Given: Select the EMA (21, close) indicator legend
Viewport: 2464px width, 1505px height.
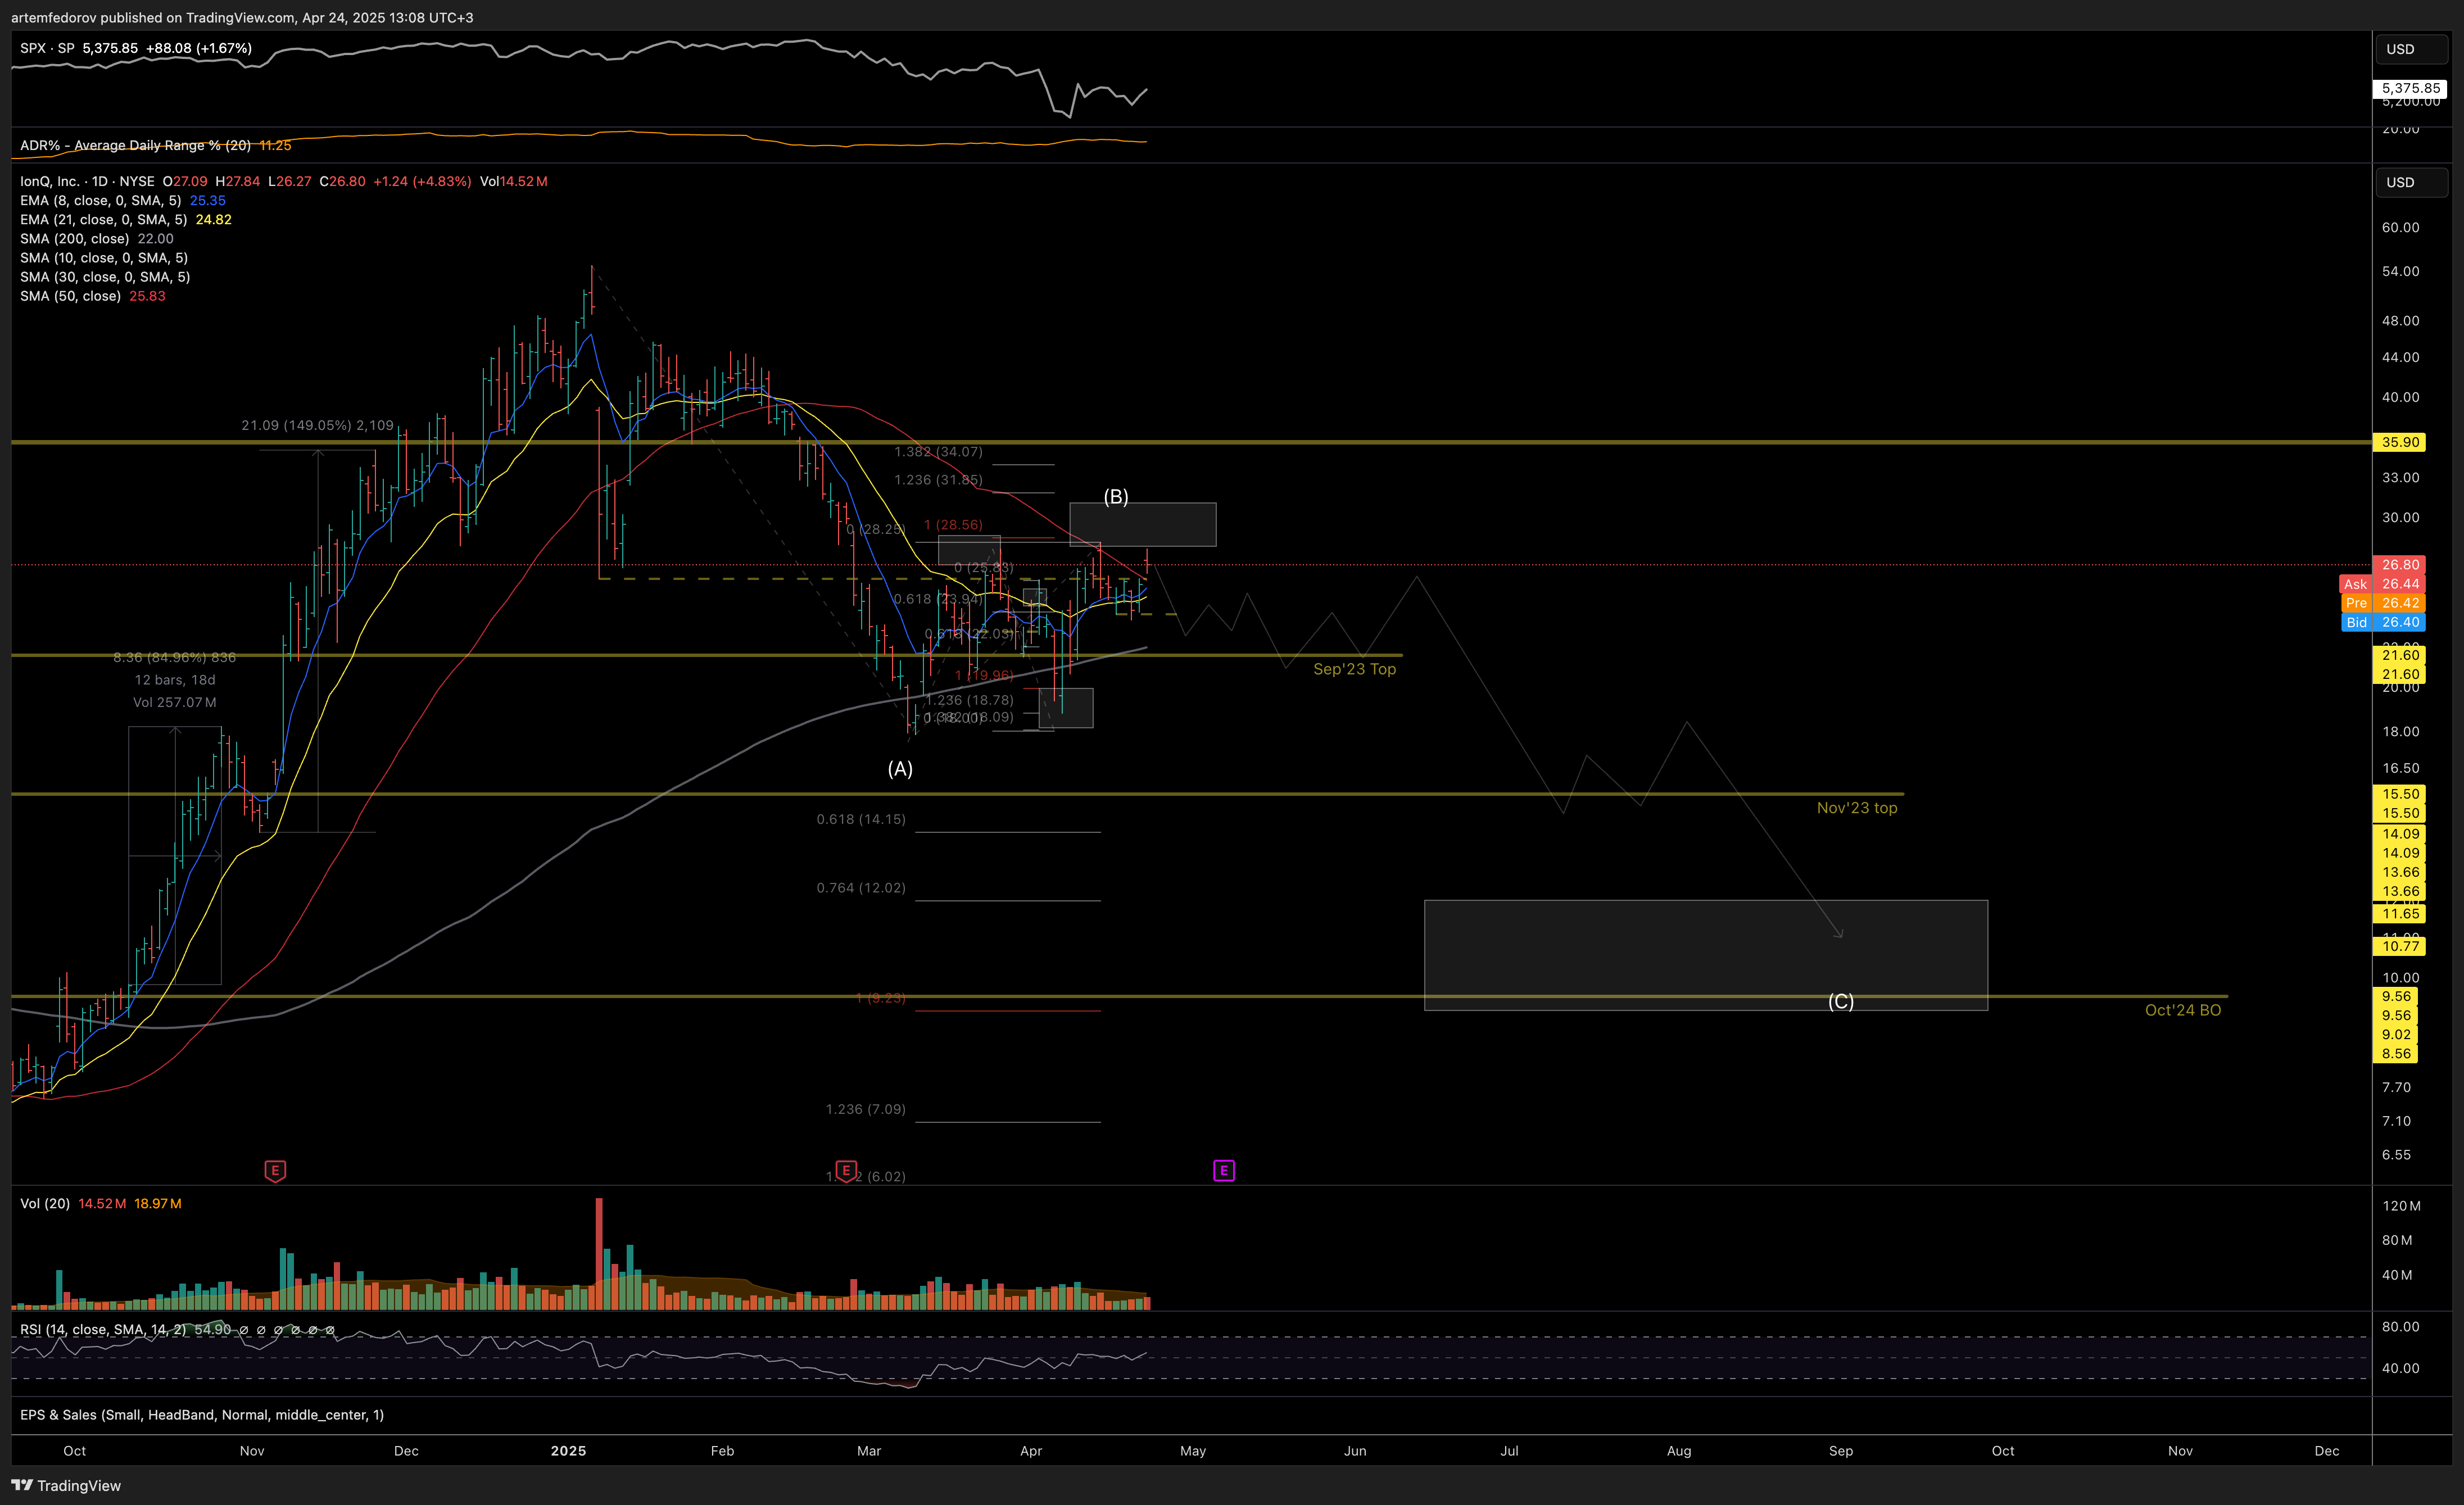Looking at the screenshot, I should 126,219.
